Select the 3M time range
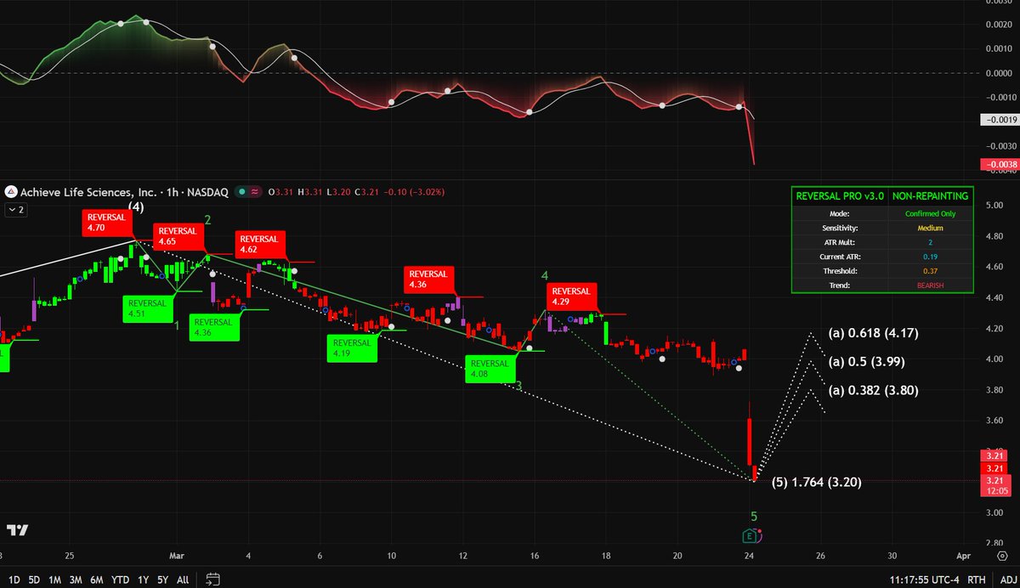This screenshot has height=588, width=1020. pyautogui.click(x=76, y=580)
